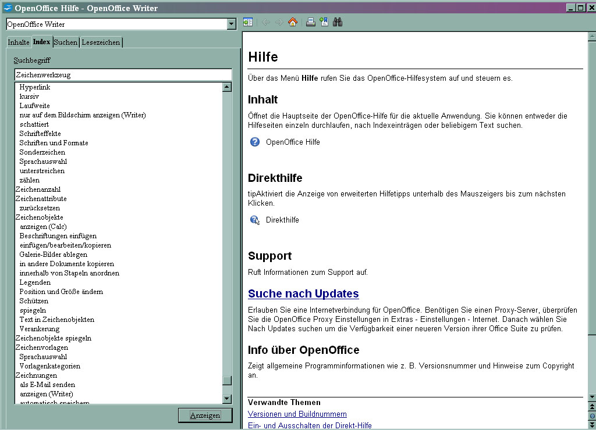Select the entry als E-Mail senden
Image resolution: width=596 pixels, height=430 pixels.
48,385
